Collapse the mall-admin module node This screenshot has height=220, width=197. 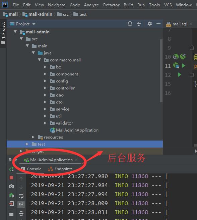click(15, 32)
